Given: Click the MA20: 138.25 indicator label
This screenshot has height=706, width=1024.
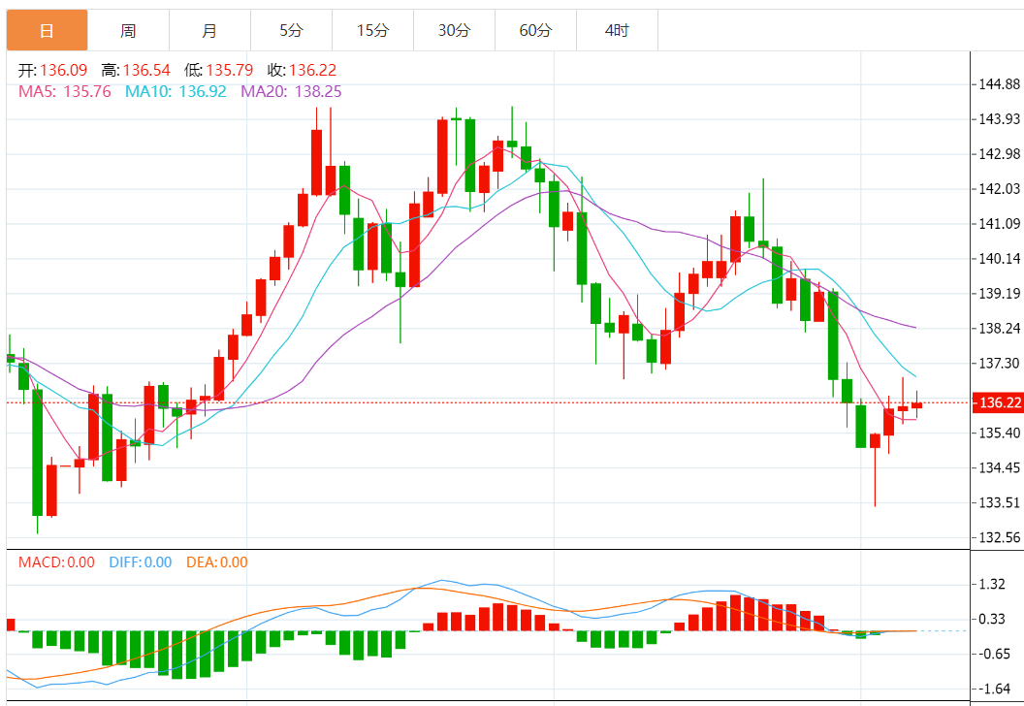Looking at the screenshot, I should click(291, 91).
